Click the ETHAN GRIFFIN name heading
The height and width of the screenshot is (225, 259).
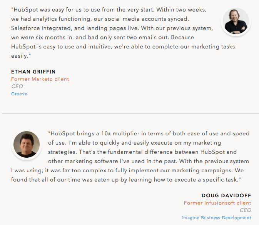tap(33, 72)
